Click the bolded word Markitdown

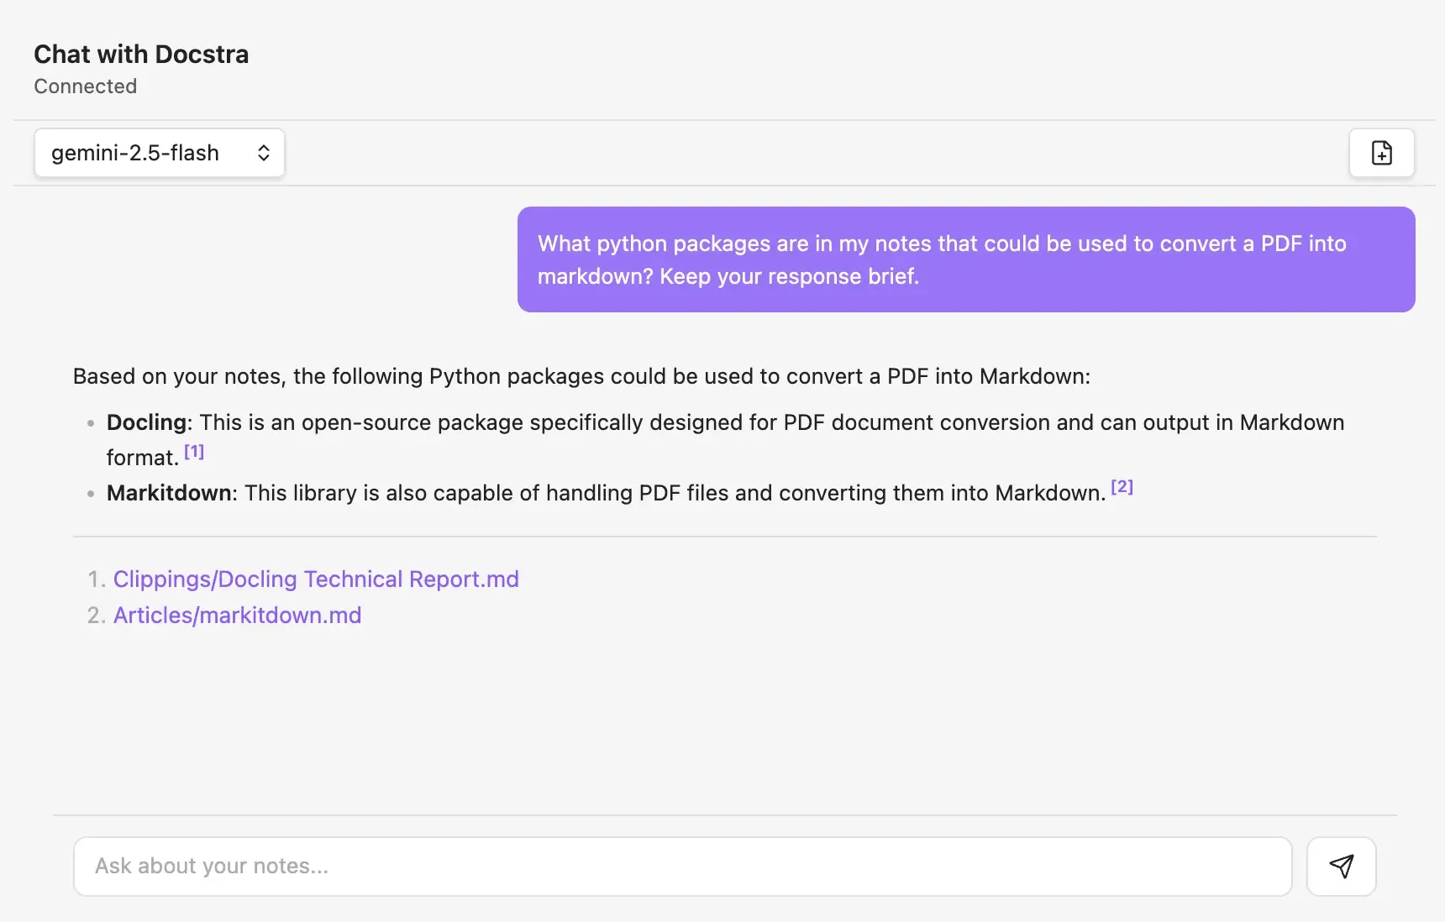[168, 493]
